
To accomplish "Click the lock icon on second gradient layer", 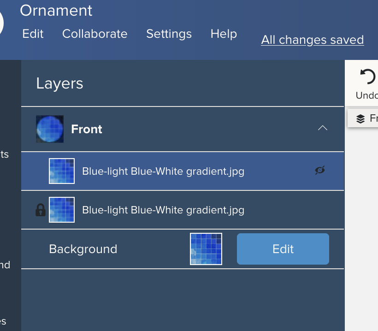I will (41, 210).
